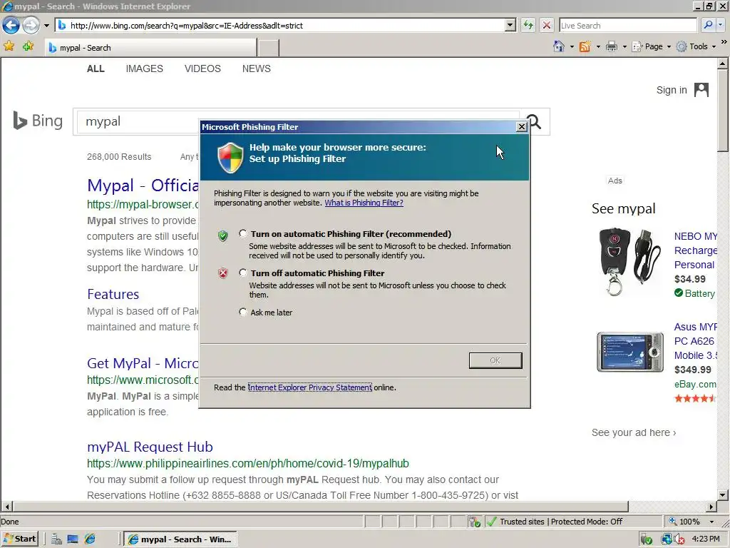Image resolution: width=730 pixels, height=548 pixels.
Task: Click the vertical scrollbar up arrow
Action: pyautogui.click(x=723, y=63)
